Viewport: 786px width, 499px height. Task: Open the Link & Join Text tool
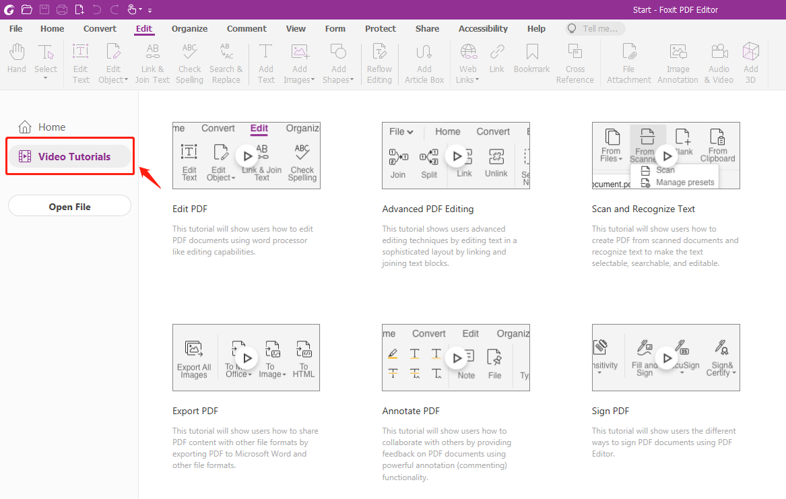152,63
